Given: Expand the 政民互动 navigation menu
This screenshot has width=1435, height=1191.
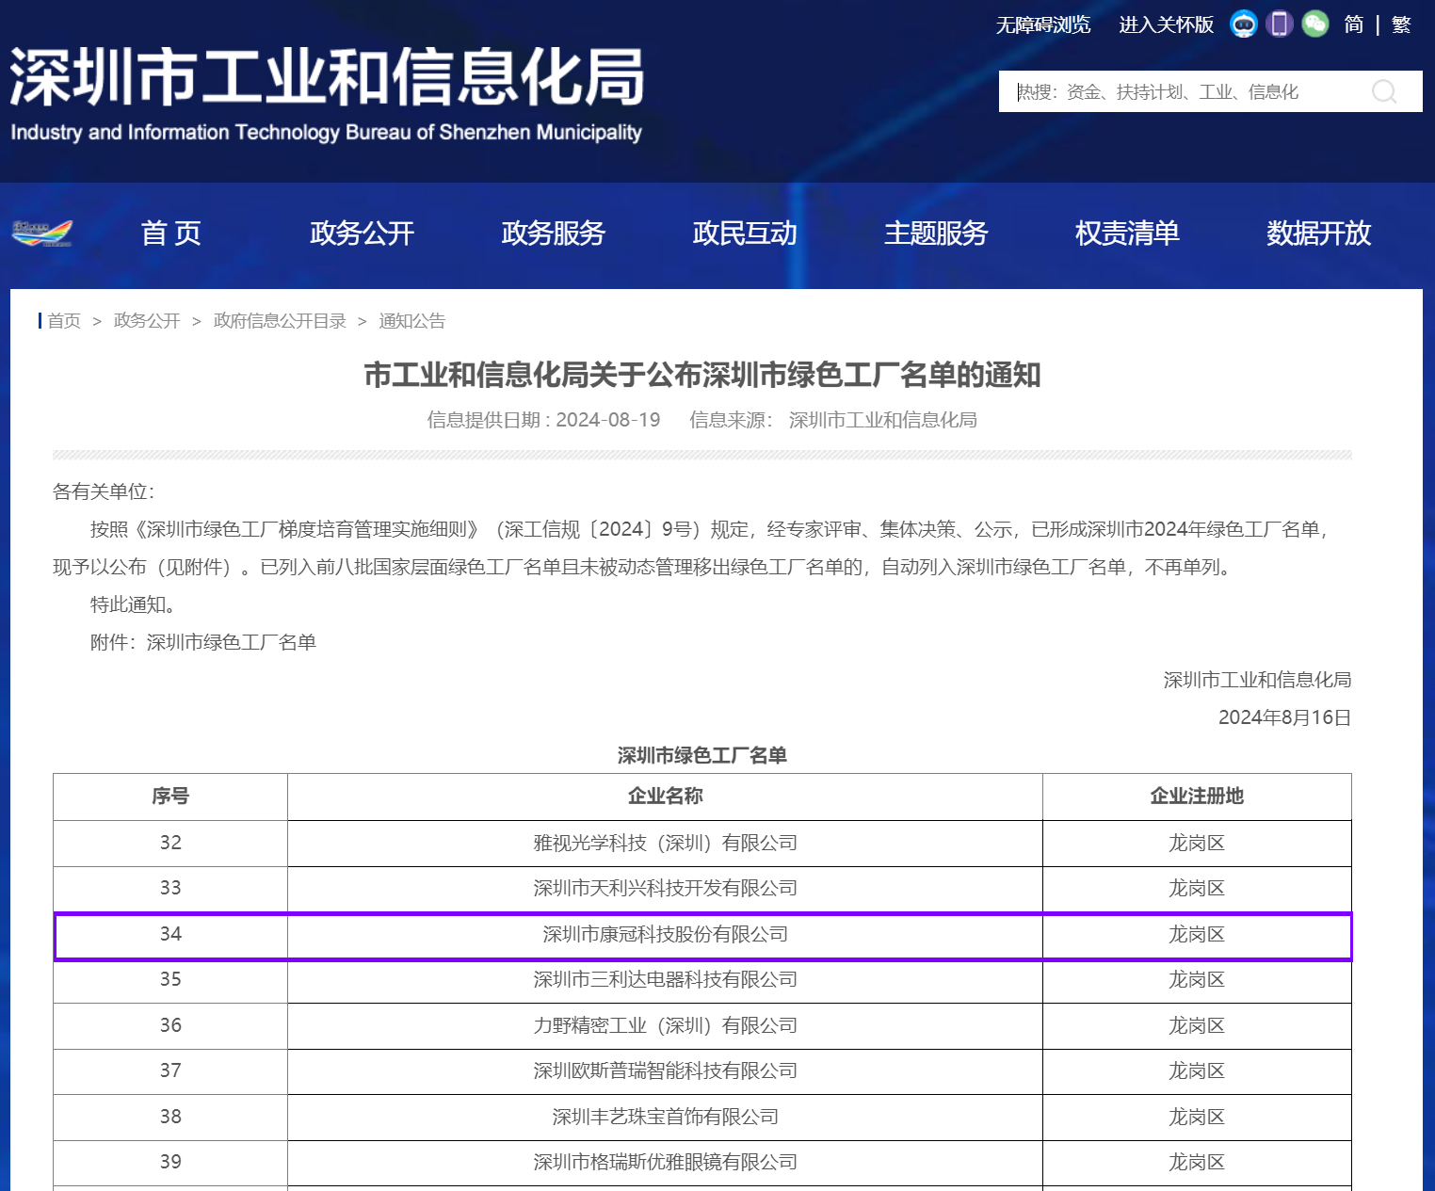Looking at the screenshot, I should pyautogui.click(x=744, y=233).
